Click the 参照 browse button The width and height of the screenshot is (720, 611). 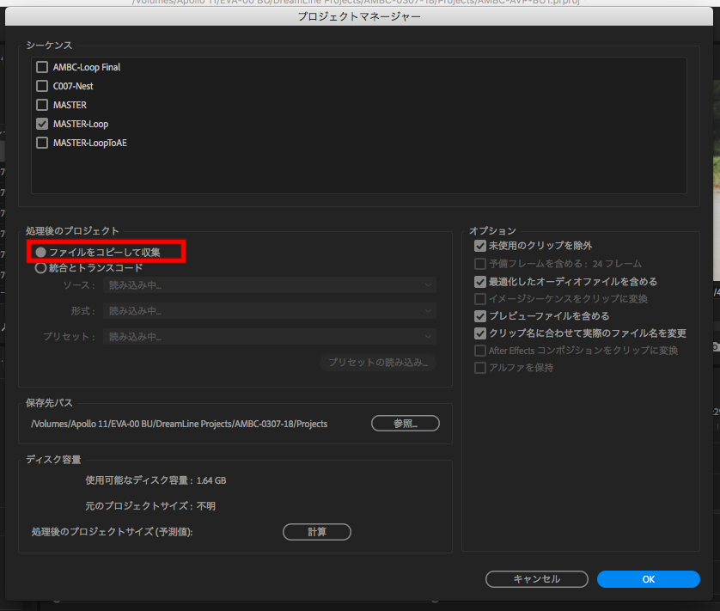pyautogui.click(x=406, y=424)
